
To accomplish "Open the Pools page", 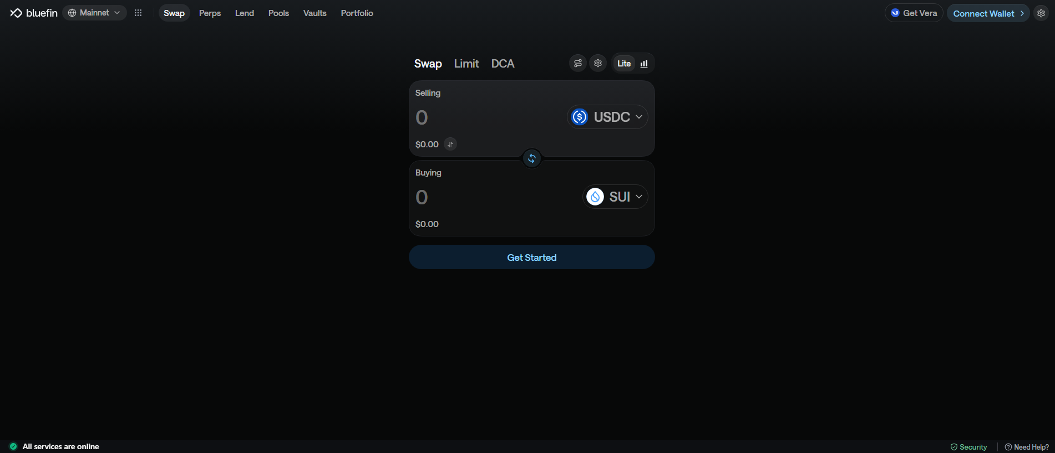I will [278, 13].
